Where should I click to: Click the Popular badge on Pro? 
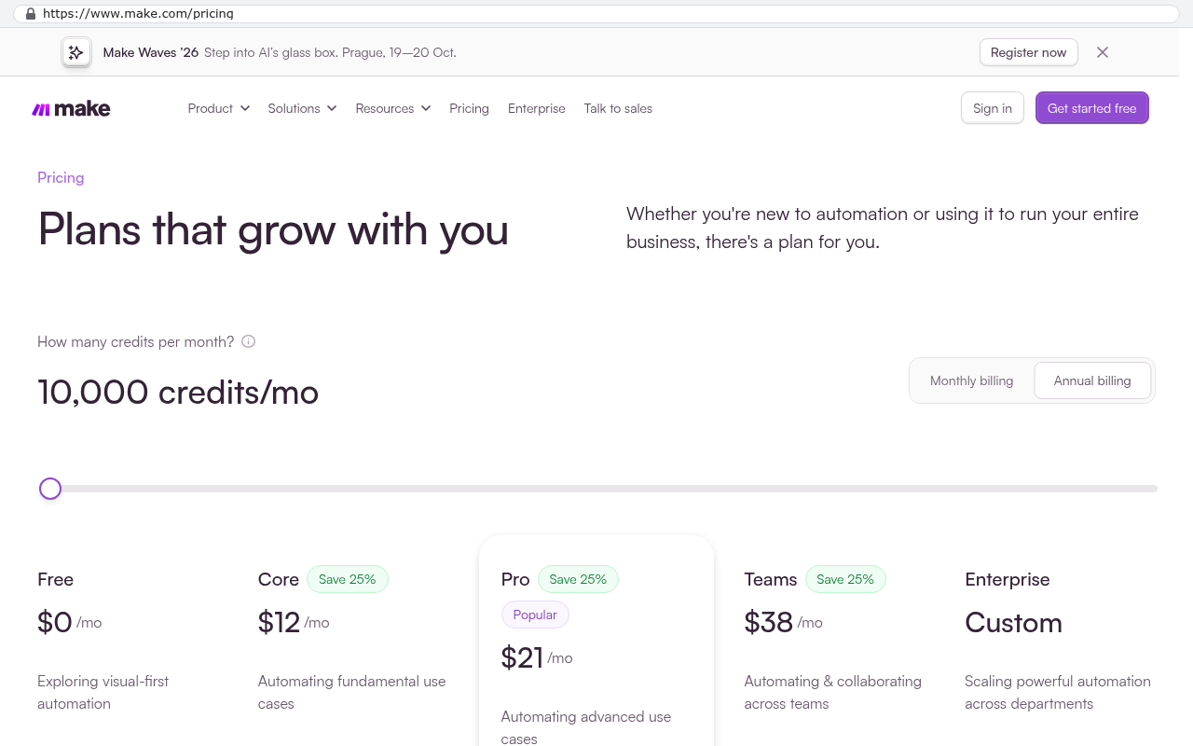[x=535, y=615]
